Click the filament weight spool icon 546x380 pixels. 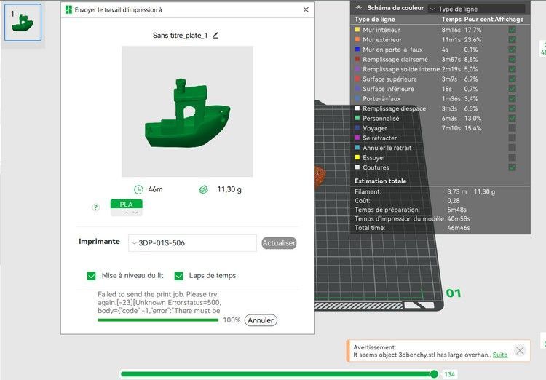(203, 189)
